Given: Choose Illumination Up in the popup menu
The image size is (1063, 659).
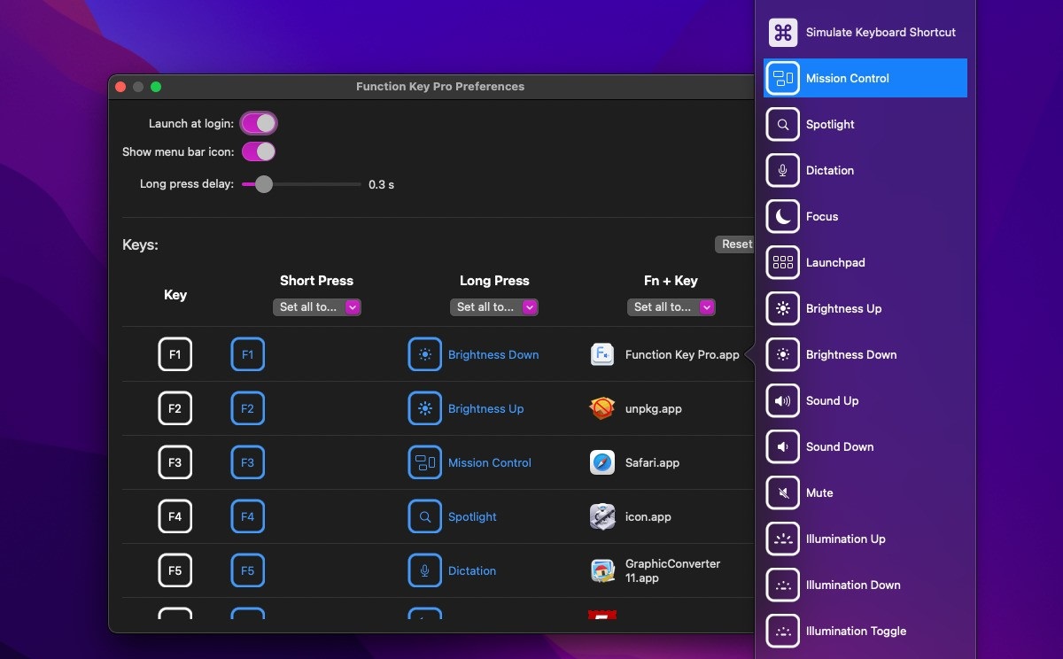Looking at the screenshot, I should point(865,539).
